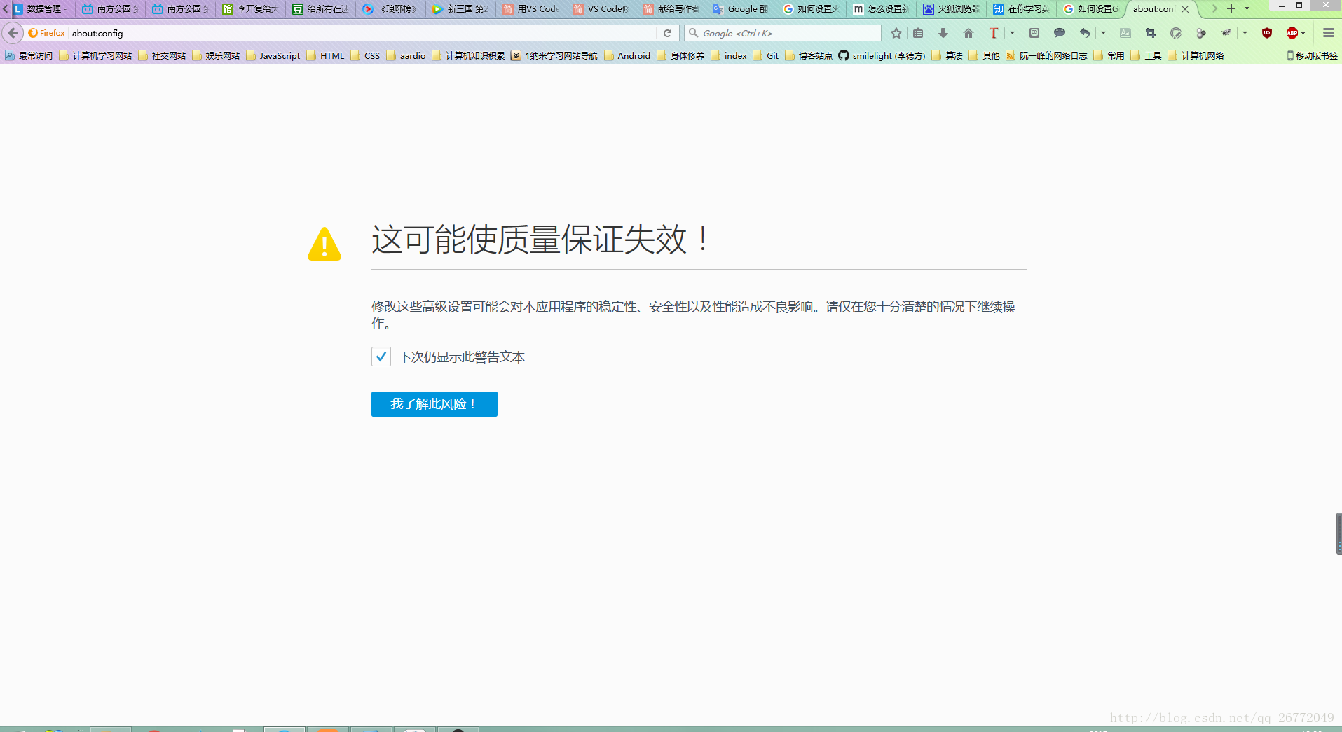Open the smilelight GitHub bookmark
Viewport: 1342px width, 732px height.
click(x=882, y=55)
